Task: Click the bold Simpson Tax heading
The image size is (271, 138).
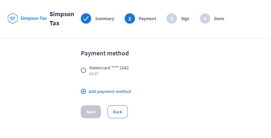Action: coord(62,19)
